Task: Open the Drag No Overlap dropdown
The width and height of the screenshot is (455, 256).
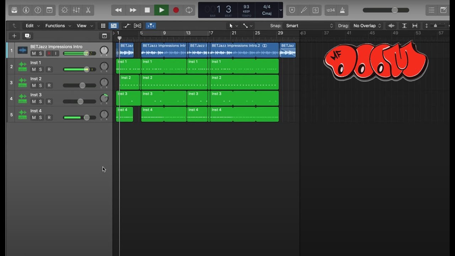Action: tap(367, 26)
